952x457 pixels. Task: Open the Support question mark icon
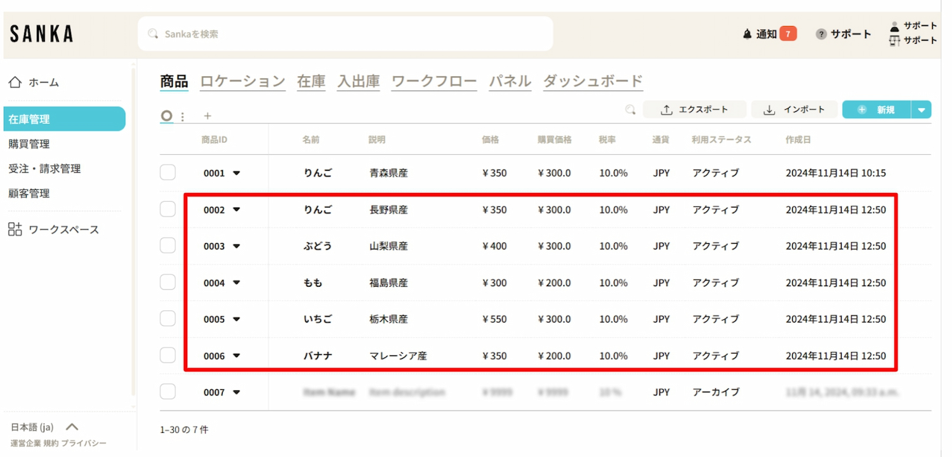[821, 34]
